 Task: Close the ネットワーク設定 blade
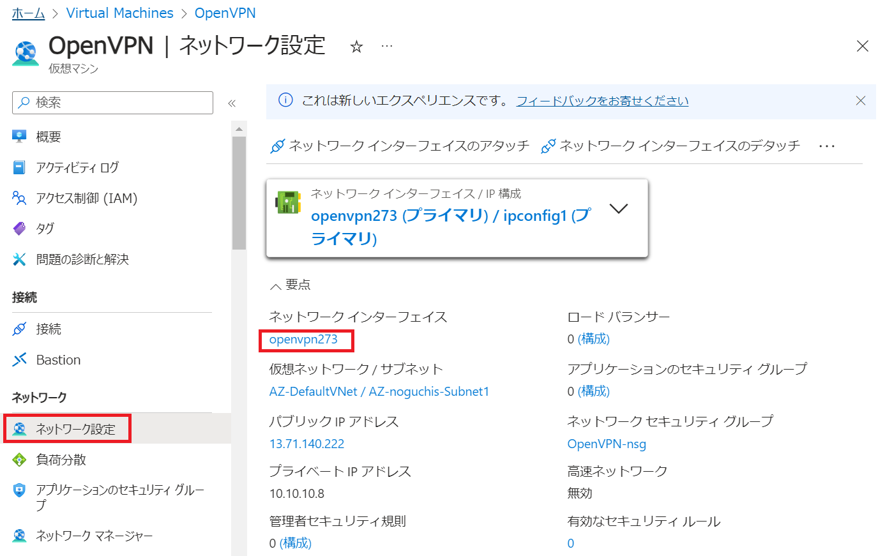pos(862,46)
